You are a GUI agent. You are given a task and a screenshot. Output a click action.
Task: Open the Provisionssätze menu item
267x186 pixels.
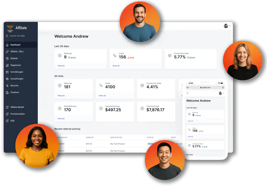[x=18, y=114]
